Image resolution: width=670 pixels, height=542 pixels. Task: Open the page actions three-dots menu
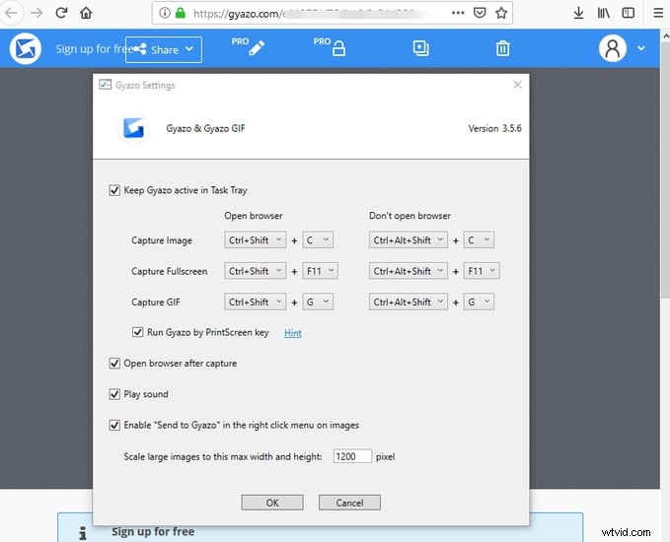click(x=458, y=13)
